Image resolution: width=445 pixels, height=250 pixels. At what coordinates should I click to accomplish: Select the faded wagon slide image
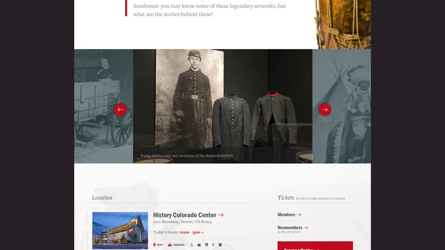coord(103,106)
